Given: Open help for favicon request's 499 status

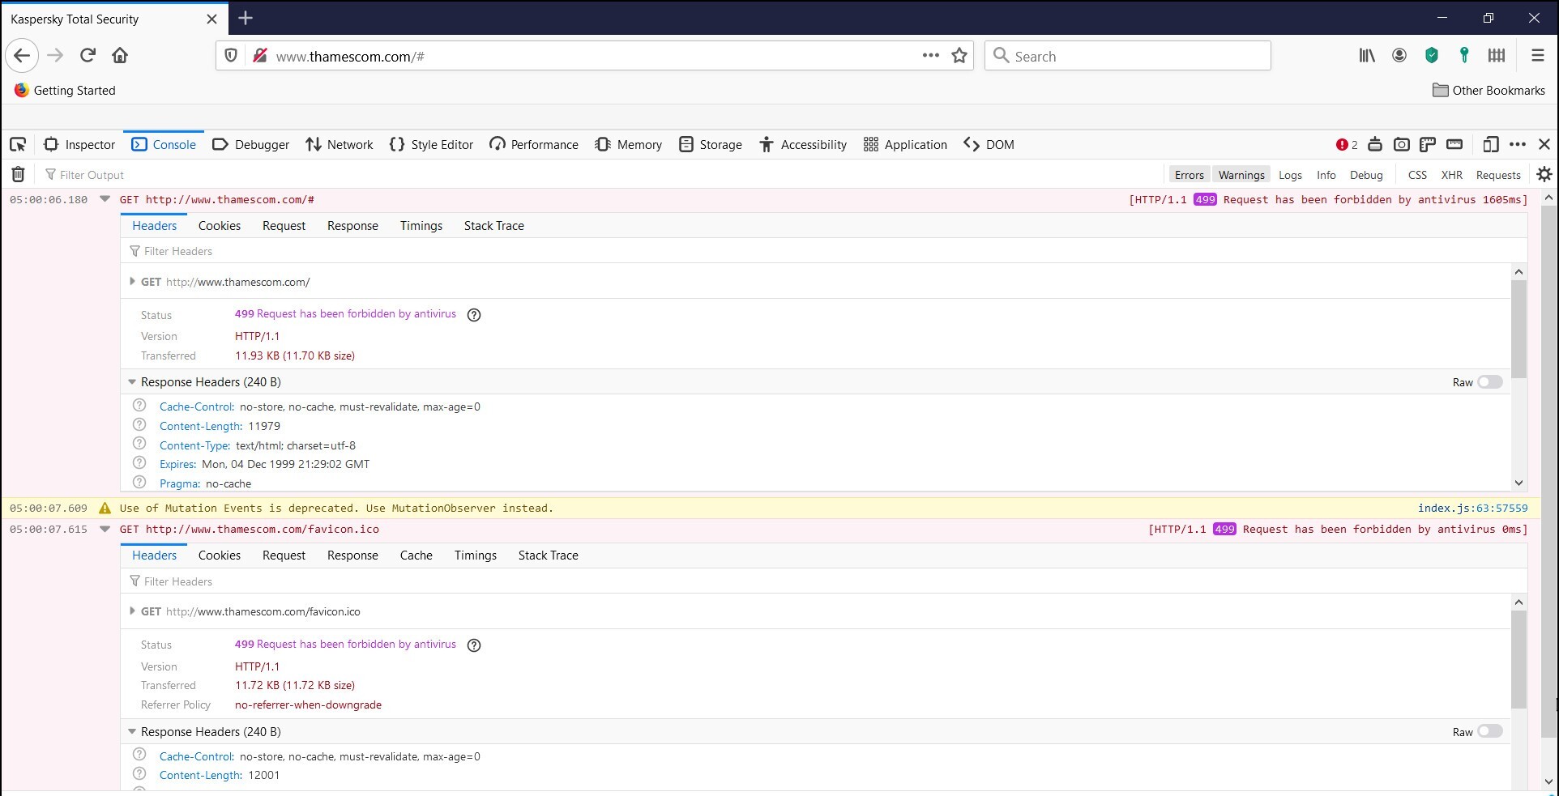Looking at the screenshot, I should tap(474, 645).
